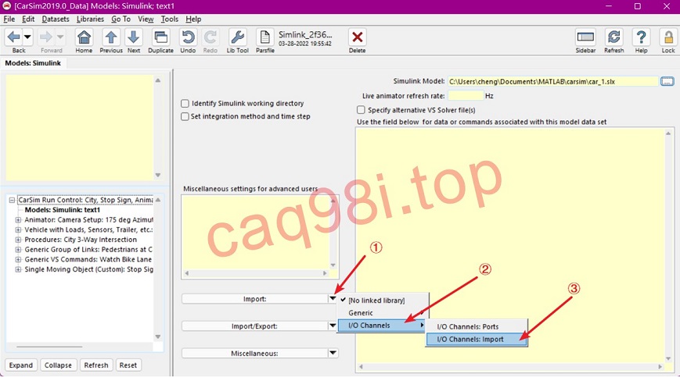680x377 pixels.
Task: Click the Undo toolbar icon
Action: tap(188, 37)
